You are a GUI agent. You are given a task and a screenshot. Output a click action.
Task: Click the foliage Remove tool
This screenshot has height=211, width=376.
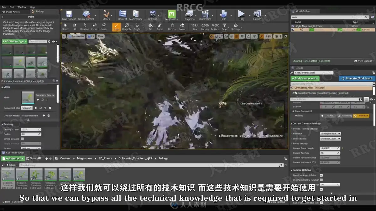[172, 27]
